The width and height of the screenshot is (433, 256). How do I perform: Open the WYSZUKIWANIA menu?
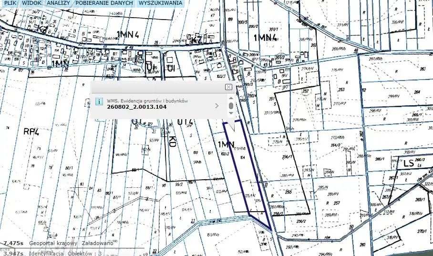pos(160,3)
